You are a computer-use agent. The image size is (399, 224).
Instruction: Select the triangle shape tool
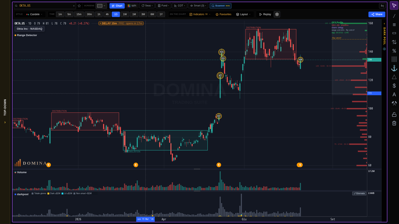tap(394, 77)
